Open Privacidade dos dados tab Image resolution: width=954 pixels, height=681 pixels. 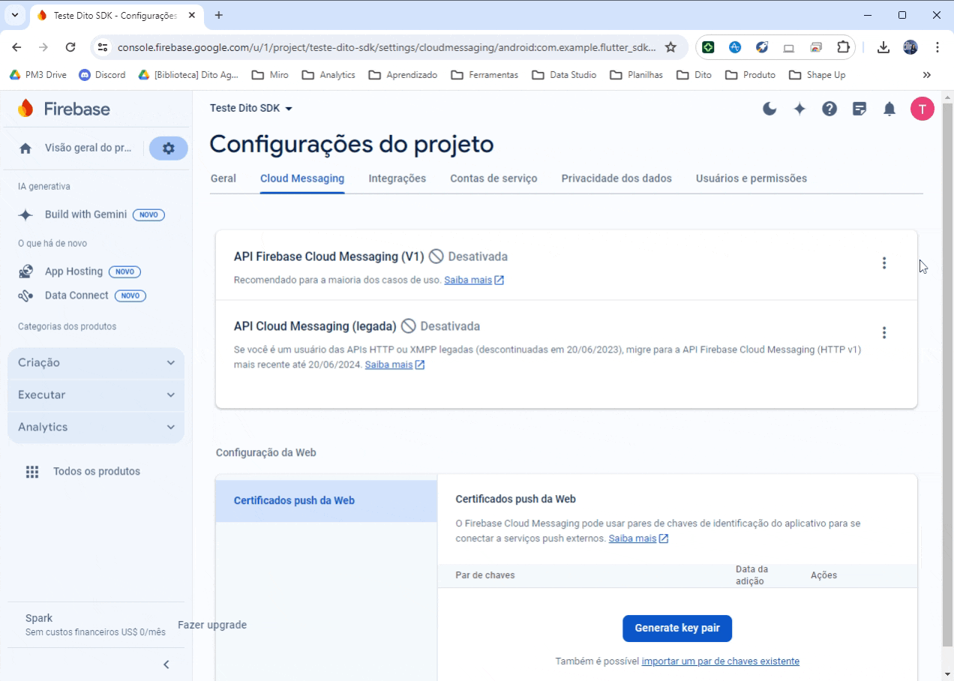click(616, 178)
